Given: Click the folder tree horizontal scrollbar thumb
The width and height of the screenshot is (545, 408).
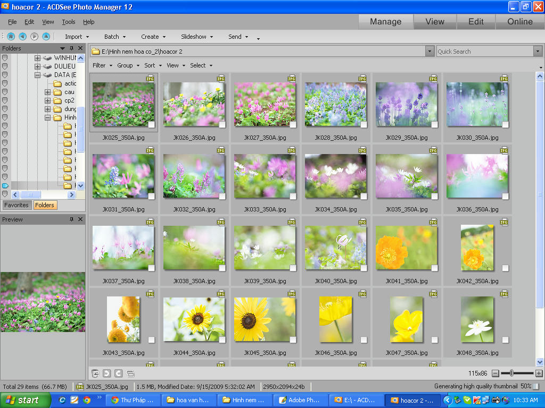Looking at the screenshot, I should click(x=30, y=194).
